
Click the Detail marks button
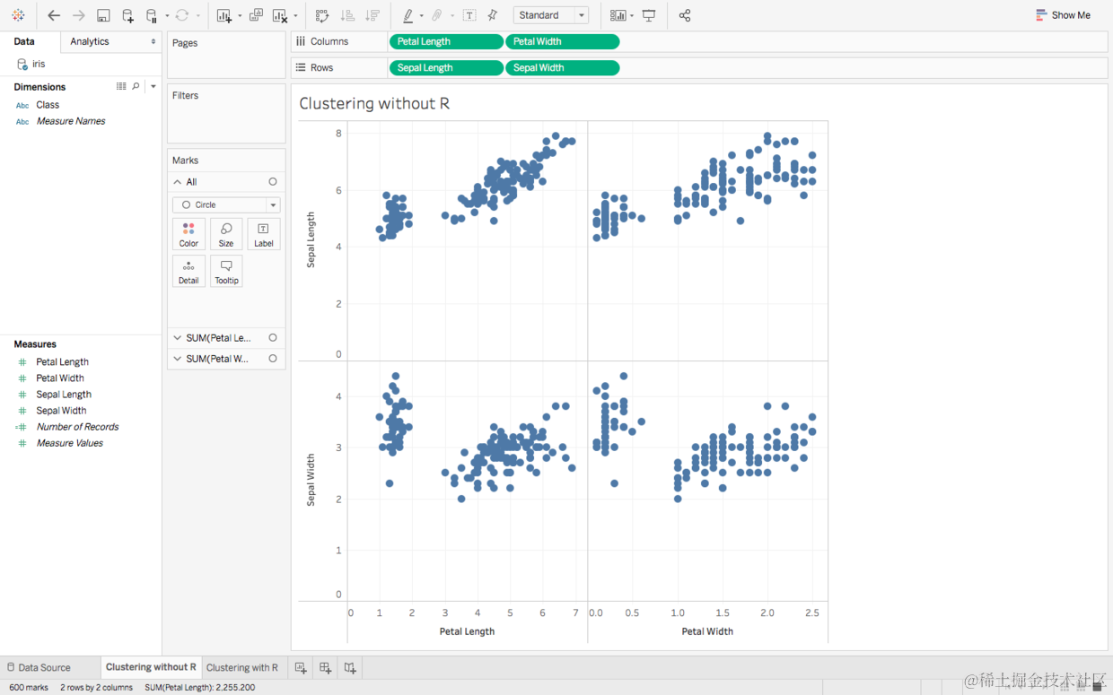[x=188, y=272]
